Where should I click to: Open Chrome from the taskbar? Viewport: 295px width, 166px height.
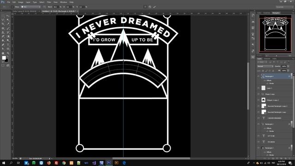click(x=64, y=163)
